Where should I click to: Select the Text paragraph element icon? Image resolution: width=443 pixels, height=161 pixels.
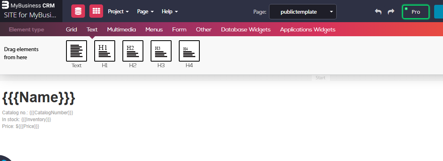pos(77,51)
